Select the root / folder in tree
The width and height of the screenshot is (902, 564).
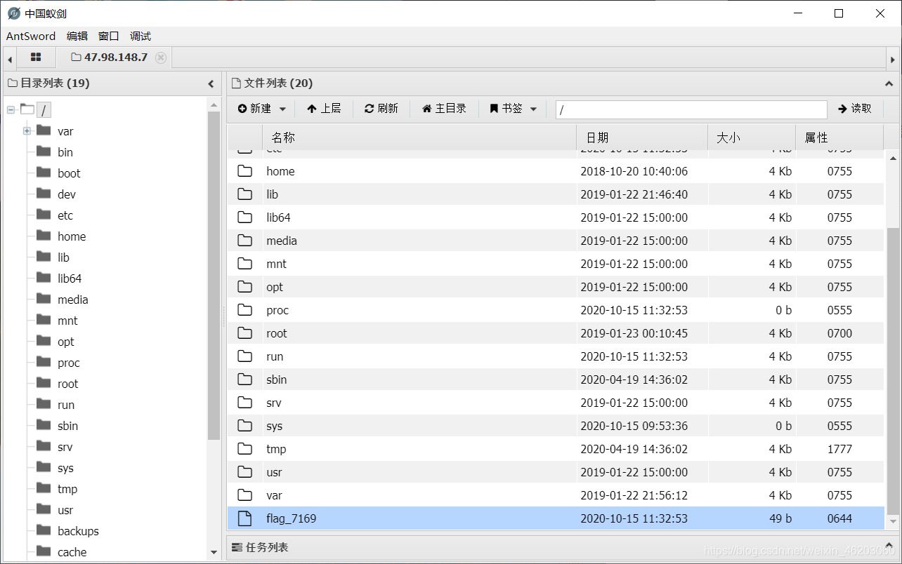pos(44,110)
